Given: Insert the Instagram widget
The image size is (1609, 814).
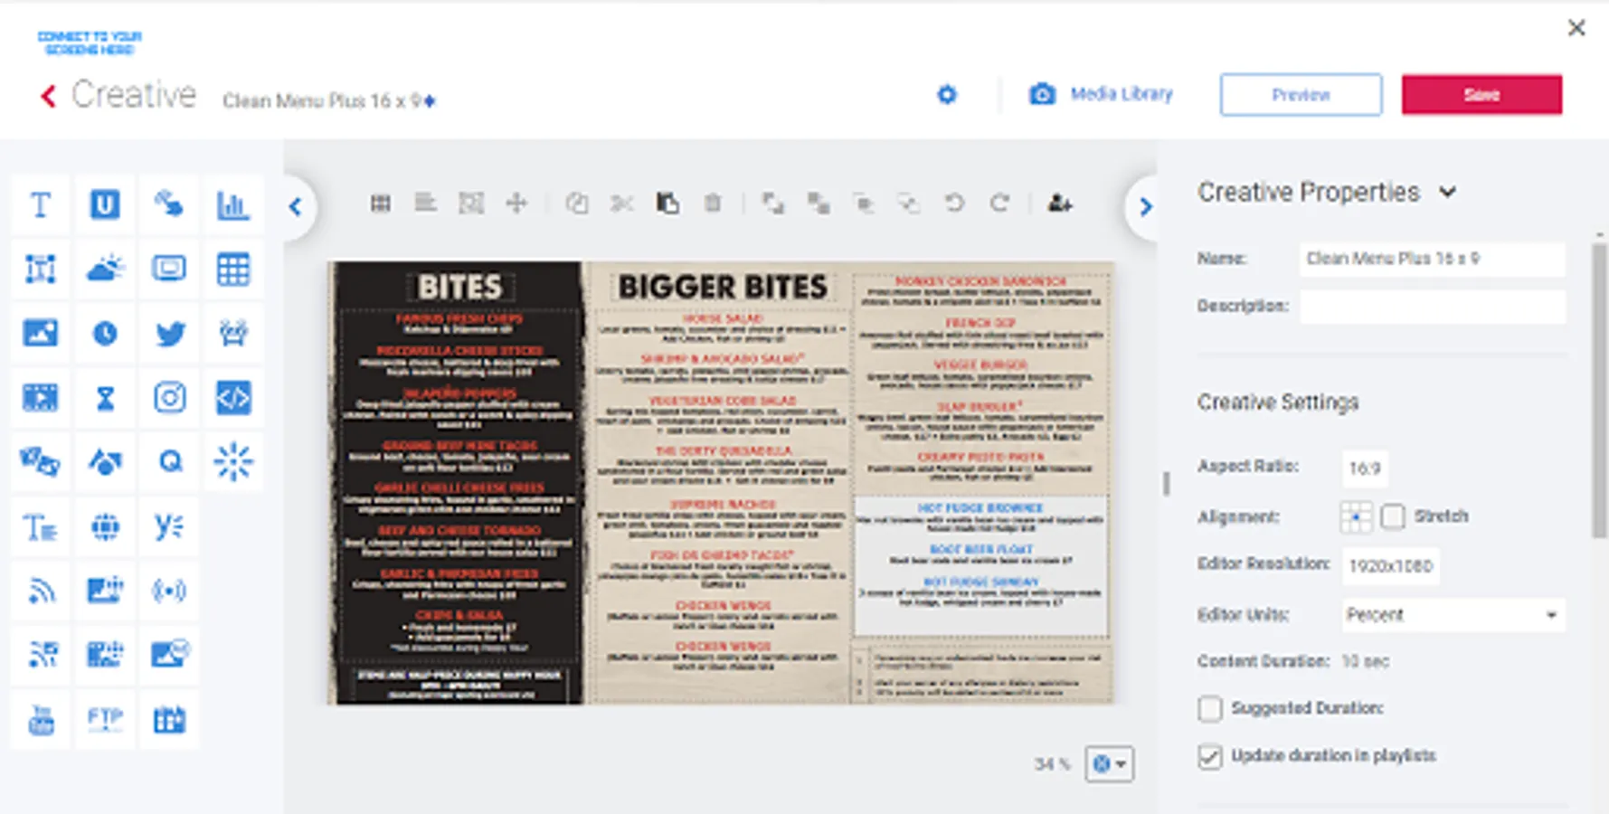Looking at the screenshot, I should 168,396.
